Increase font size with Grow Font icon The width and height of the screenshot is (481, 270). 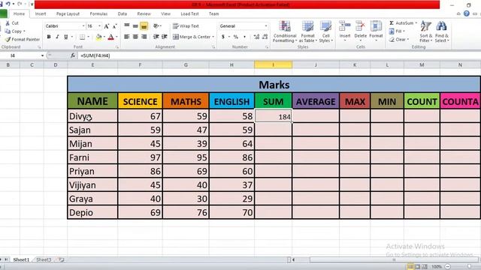tap(107, 26)
